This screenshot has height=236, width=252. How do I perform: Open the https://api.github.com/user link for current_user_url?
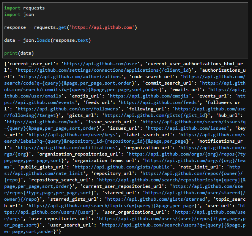click(x=101, y=64)
